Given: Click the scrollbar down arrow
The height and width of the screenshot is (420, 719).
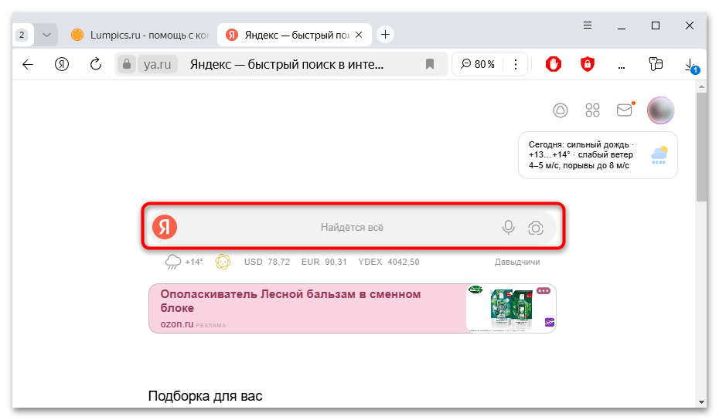Looking at the screenshot, I should coord(701,401).
